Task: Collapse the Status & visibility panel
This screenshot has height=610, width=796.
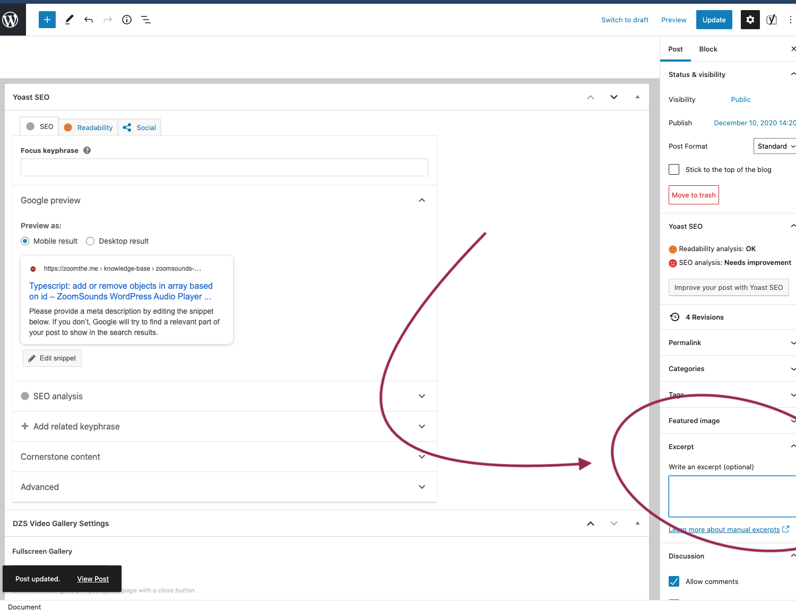Action: coord(728,74)
